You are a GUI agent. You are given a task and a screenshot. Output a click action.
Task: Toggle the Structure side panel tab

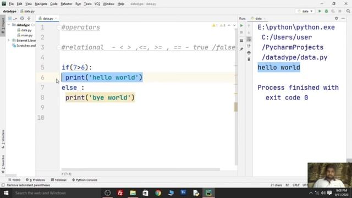[x=3, y=139]
